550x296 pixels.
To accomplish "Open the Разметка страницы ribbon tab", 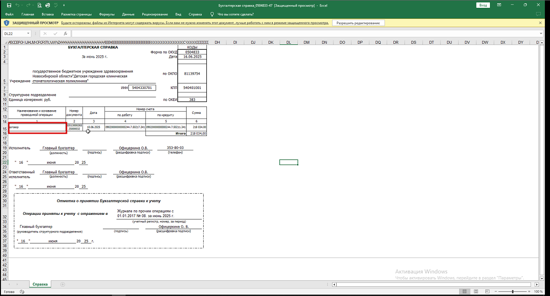I will [77, 14].
